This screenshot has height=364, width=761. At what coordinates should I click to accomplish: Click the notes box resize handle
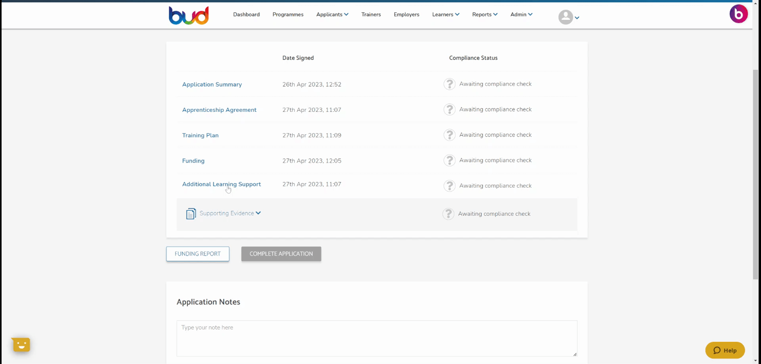tap(575, 354)
